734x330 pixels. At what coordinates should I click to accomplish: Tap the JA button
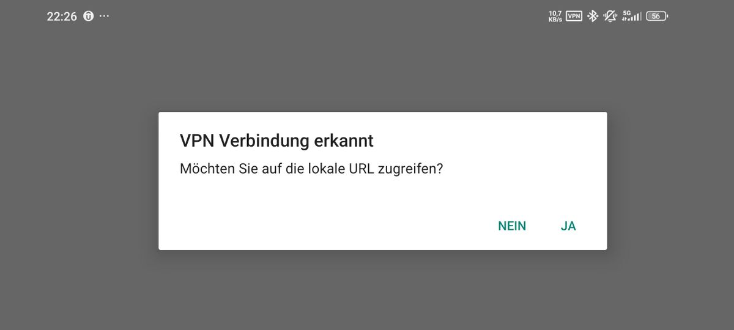coord(568,226)
